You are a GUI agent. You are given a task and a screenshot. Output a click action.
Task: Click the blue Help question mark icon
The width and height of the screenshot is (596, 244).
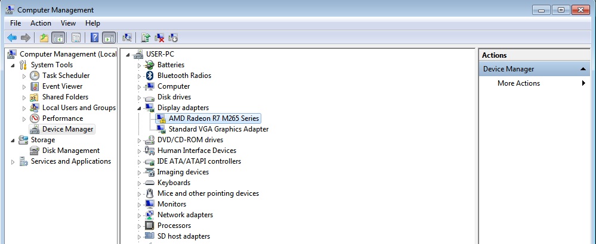pyautogui.click(x=94, y=38)
